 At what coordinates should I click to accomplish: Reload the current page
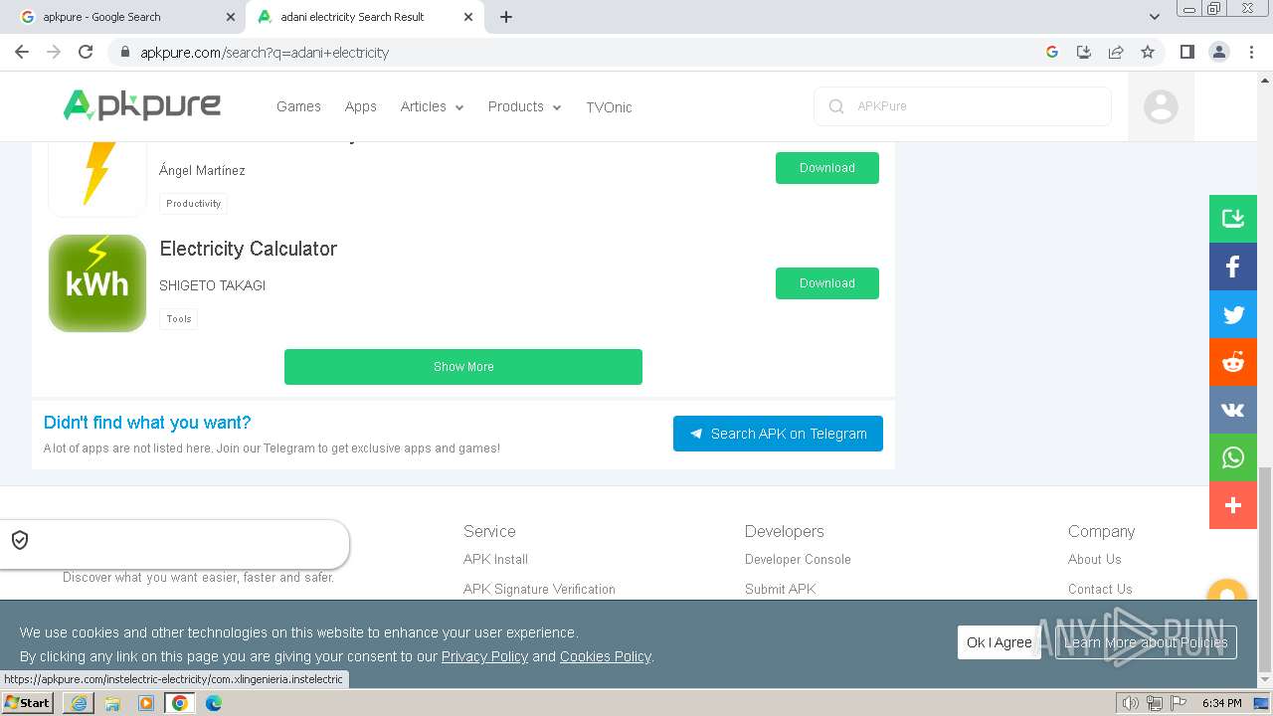(x=86, y=52)
